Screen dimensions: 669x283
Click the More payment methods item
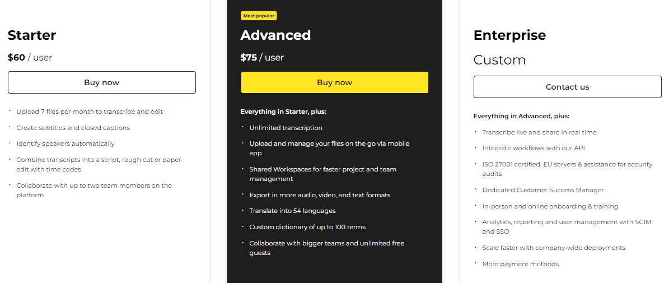pos(520,264)
